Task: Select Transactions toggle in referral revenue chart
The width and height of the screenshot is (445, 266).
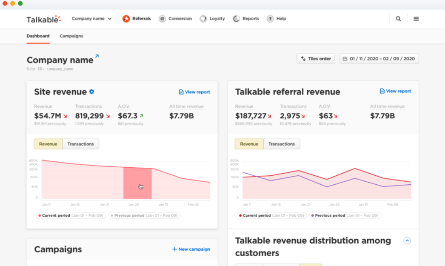Action: pos(282,144)
